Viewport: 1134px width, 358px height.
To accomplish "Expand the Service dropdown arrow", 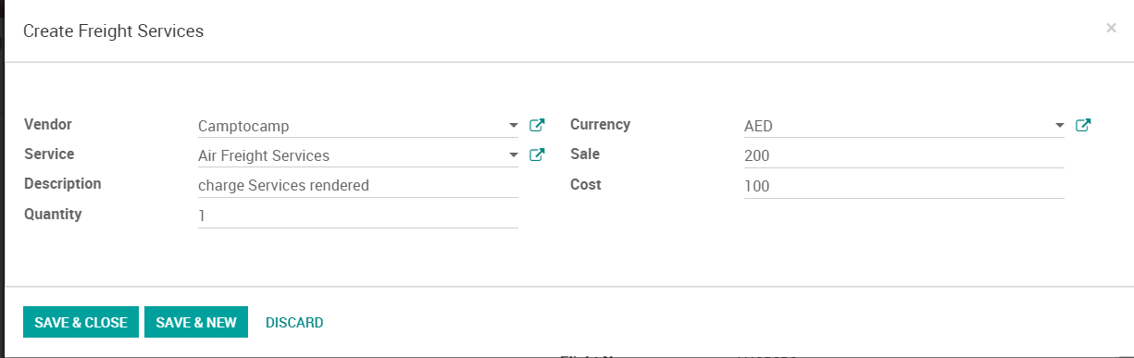I will pos(514,155).
